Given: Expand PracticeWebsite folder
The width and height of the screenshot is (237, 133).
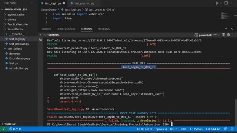Looking at the screenshot, I should coord(5,24).
